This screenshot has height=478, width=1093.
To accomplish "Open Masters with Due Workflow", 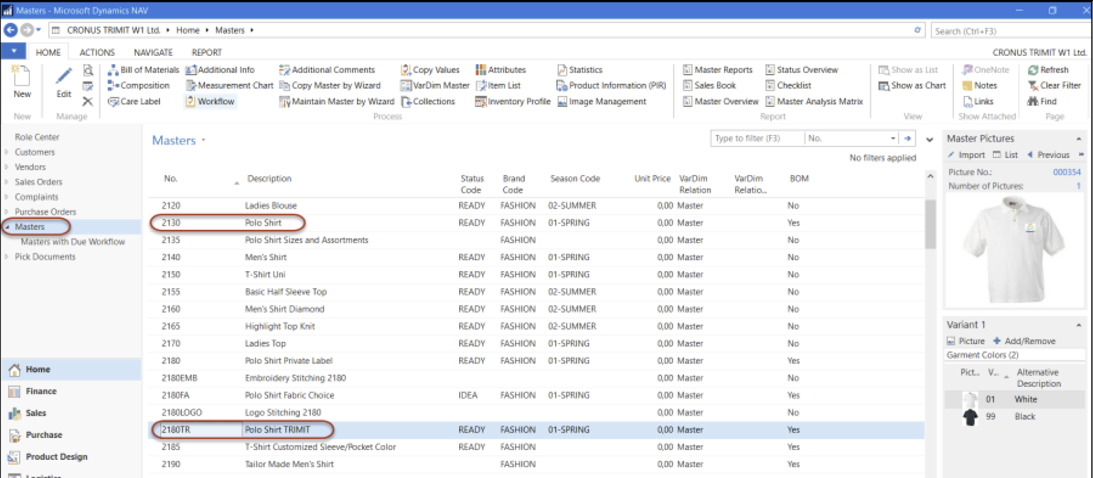I will pos(73,242).
